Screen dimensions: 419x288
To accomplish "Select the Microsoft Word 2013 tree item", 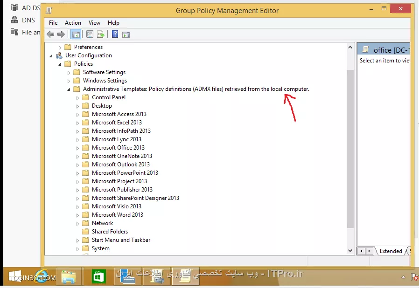I will coord(117,214).
